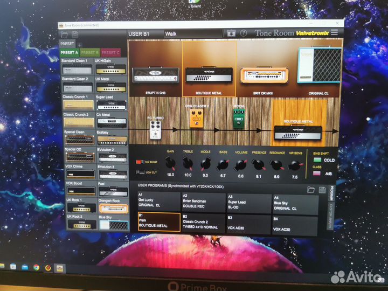The height and width of the screenshot is (291, 388).
Task: Open hamburger menu next to Valvetronix
Action: click(x=334, y=32)
